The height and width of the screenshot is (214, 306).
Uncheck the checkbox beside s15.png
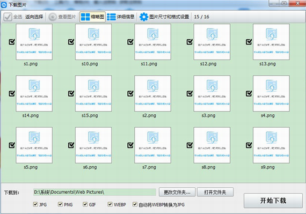point(71,93)
